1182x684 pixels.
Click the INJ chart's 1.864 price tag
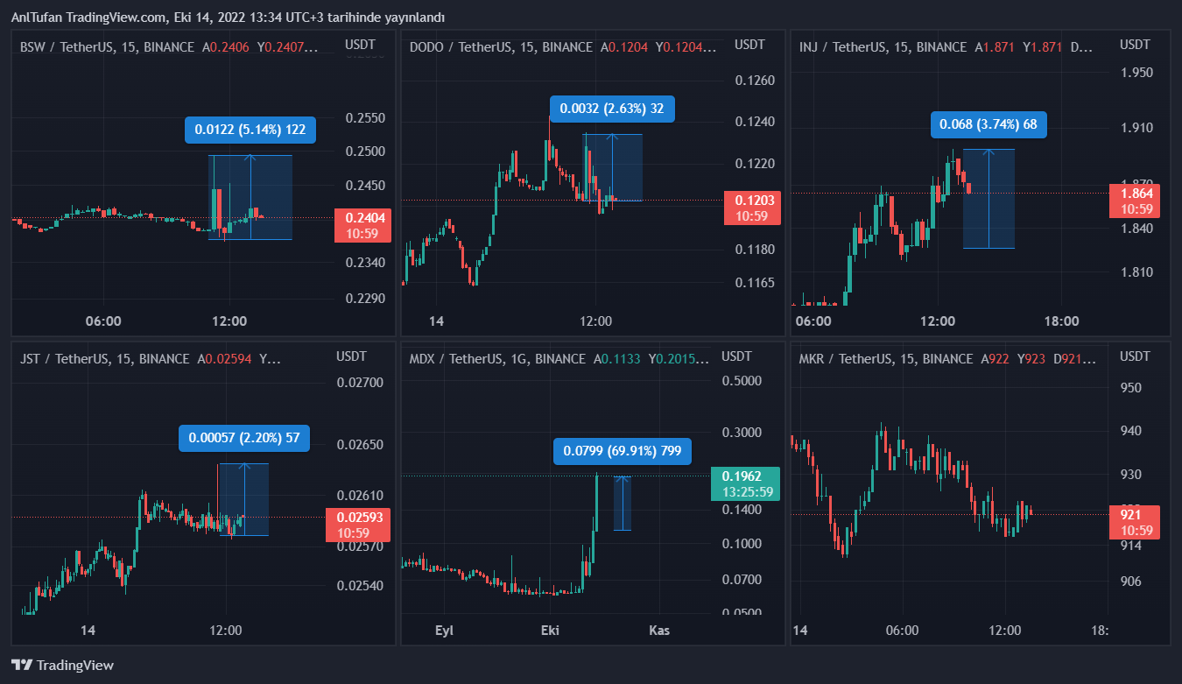[x=1135, y=201]
